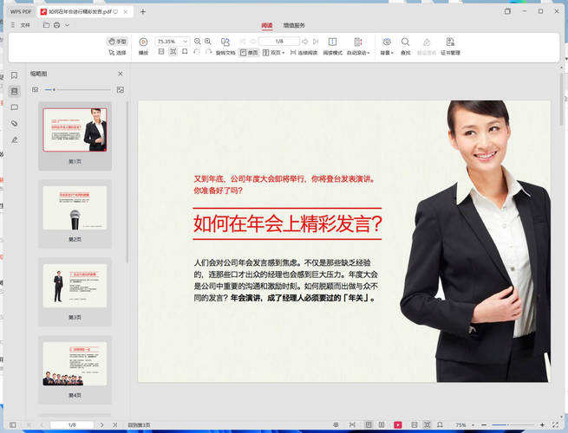The image size is (568, 433).
Task: Open the 文件 (File) menu
Action: (x=25, y=26)
